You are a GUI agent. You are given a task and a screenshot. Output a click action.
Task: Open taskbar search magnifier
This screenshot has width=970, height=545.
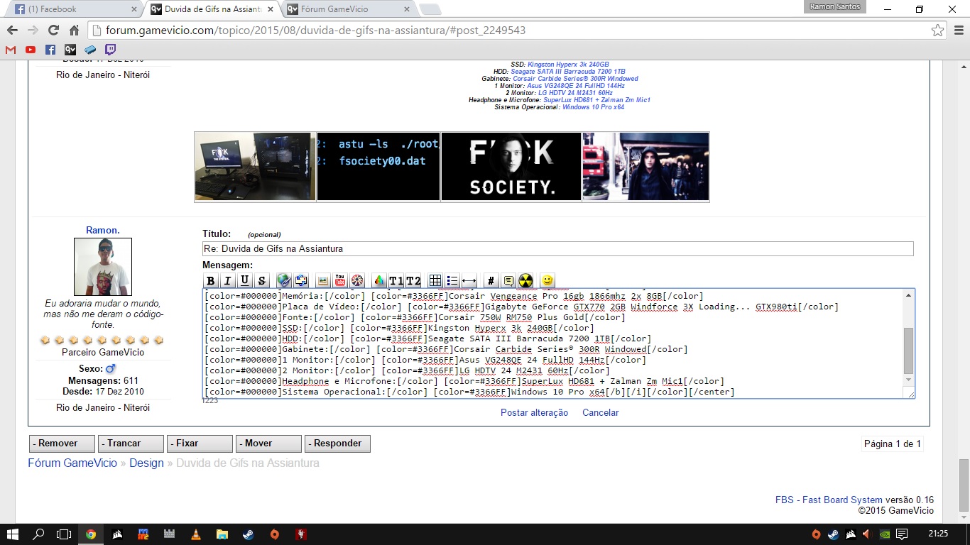point(38,534)
